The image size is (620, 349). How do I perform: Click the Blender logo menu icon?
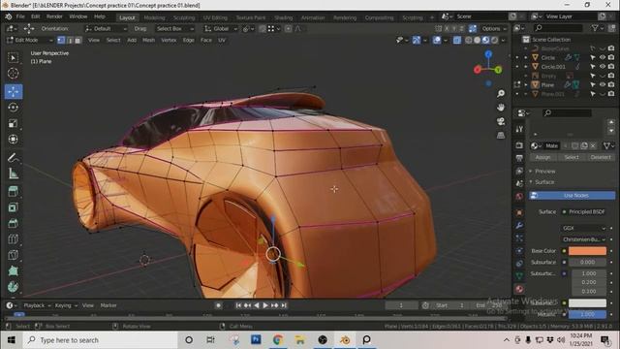[x=9, y=16]
